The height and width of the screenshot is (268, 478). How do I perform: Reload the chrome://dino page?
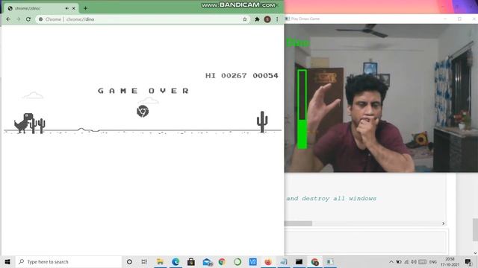tap(28, 19)
